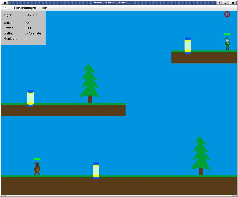Viewport: 238px width, 197px height.
Task: Click the Munition value 4
Action: [x=26, y=39]
